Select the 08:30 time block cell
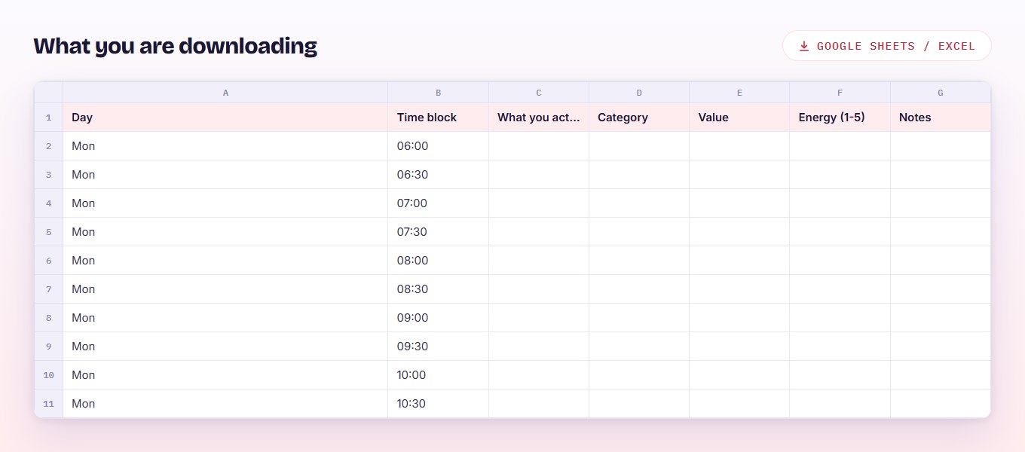The height and width of the screenshot is (452, 1025). 439,289
